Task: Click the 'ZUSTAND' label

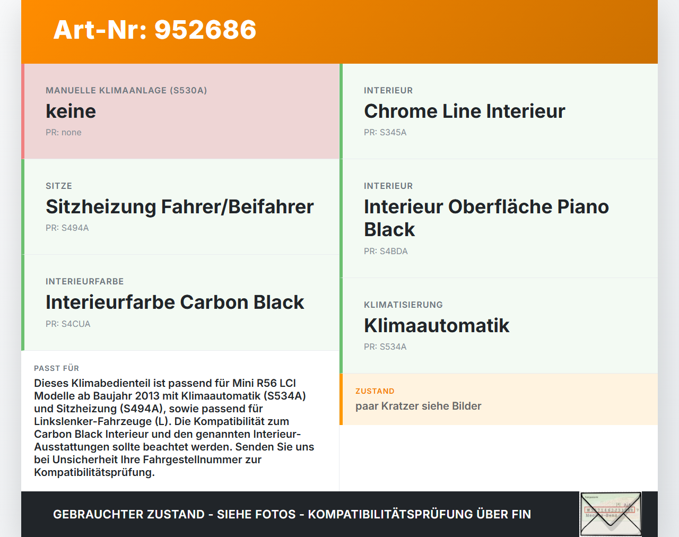Action: point(375,391)
